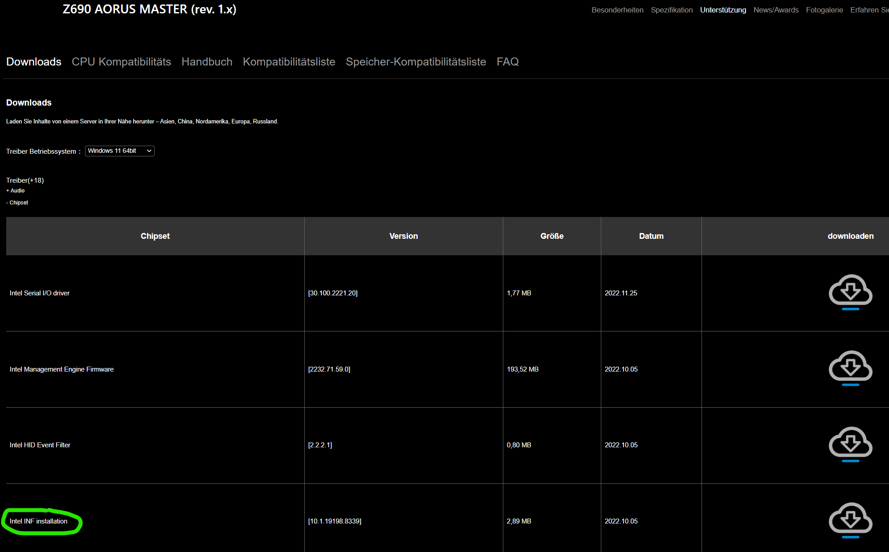Switch to the Handbuch tab

[x=207, y=62]
